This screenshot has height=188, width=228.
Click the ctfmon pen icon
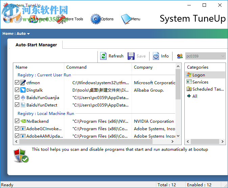point(23,83)
